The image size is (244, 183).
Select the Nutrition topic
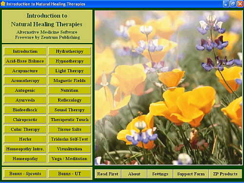tap(70, 90)
